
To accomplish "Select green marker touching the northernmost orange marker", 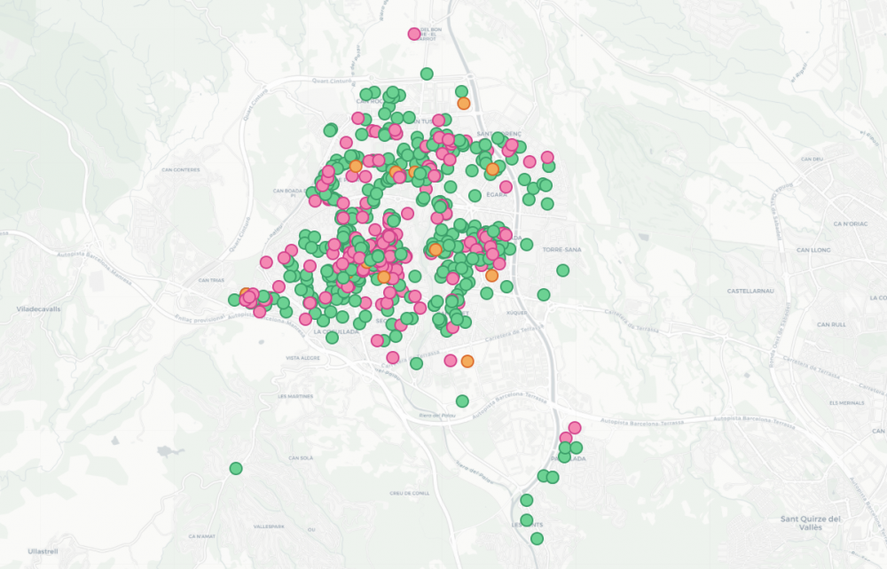I will 461,91.
